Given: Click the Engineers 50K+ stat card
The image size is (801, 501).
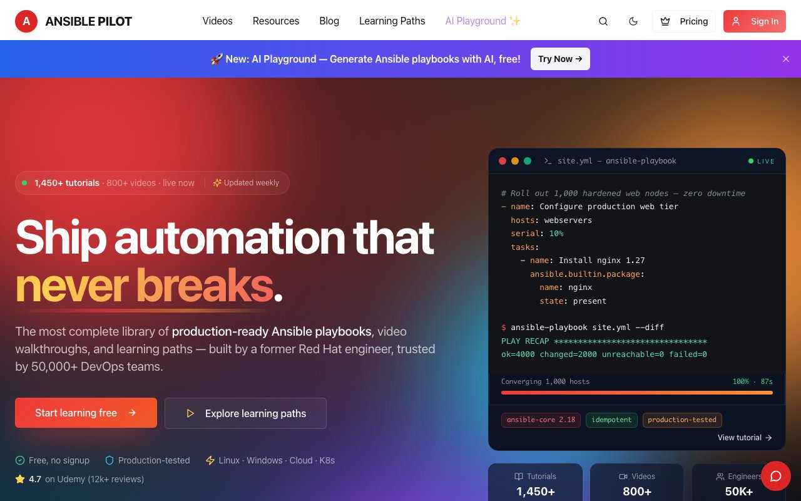Looking at the screenshot, I should click(738, 482).
